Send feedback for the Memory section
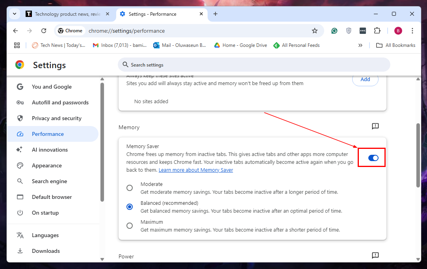This screenshot has width=427, height=269. click(x=375, y=126)
